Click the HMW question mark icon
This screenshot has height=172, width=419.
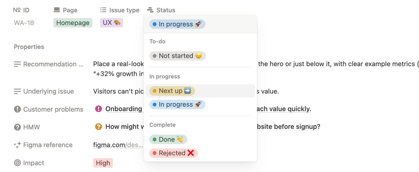pyautogui.click(x=17, y=127)
